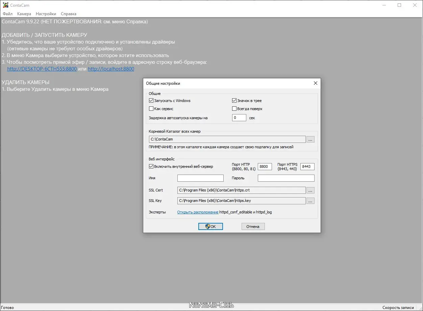
Task: Browse for root camera folder with ... button
Action: coord(310,139)
